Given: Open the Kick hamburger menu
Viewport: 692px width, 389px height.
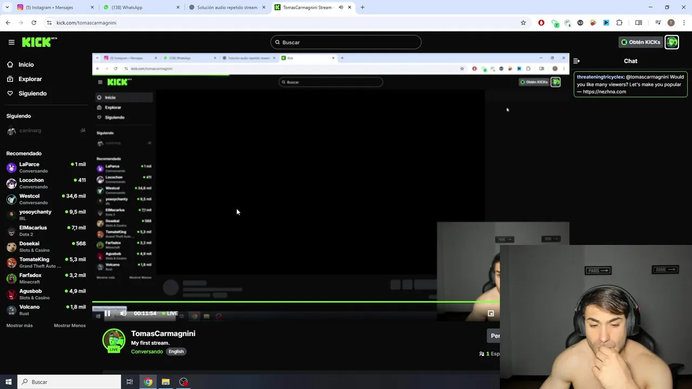Looking at the screenshot, I should 11,42.
